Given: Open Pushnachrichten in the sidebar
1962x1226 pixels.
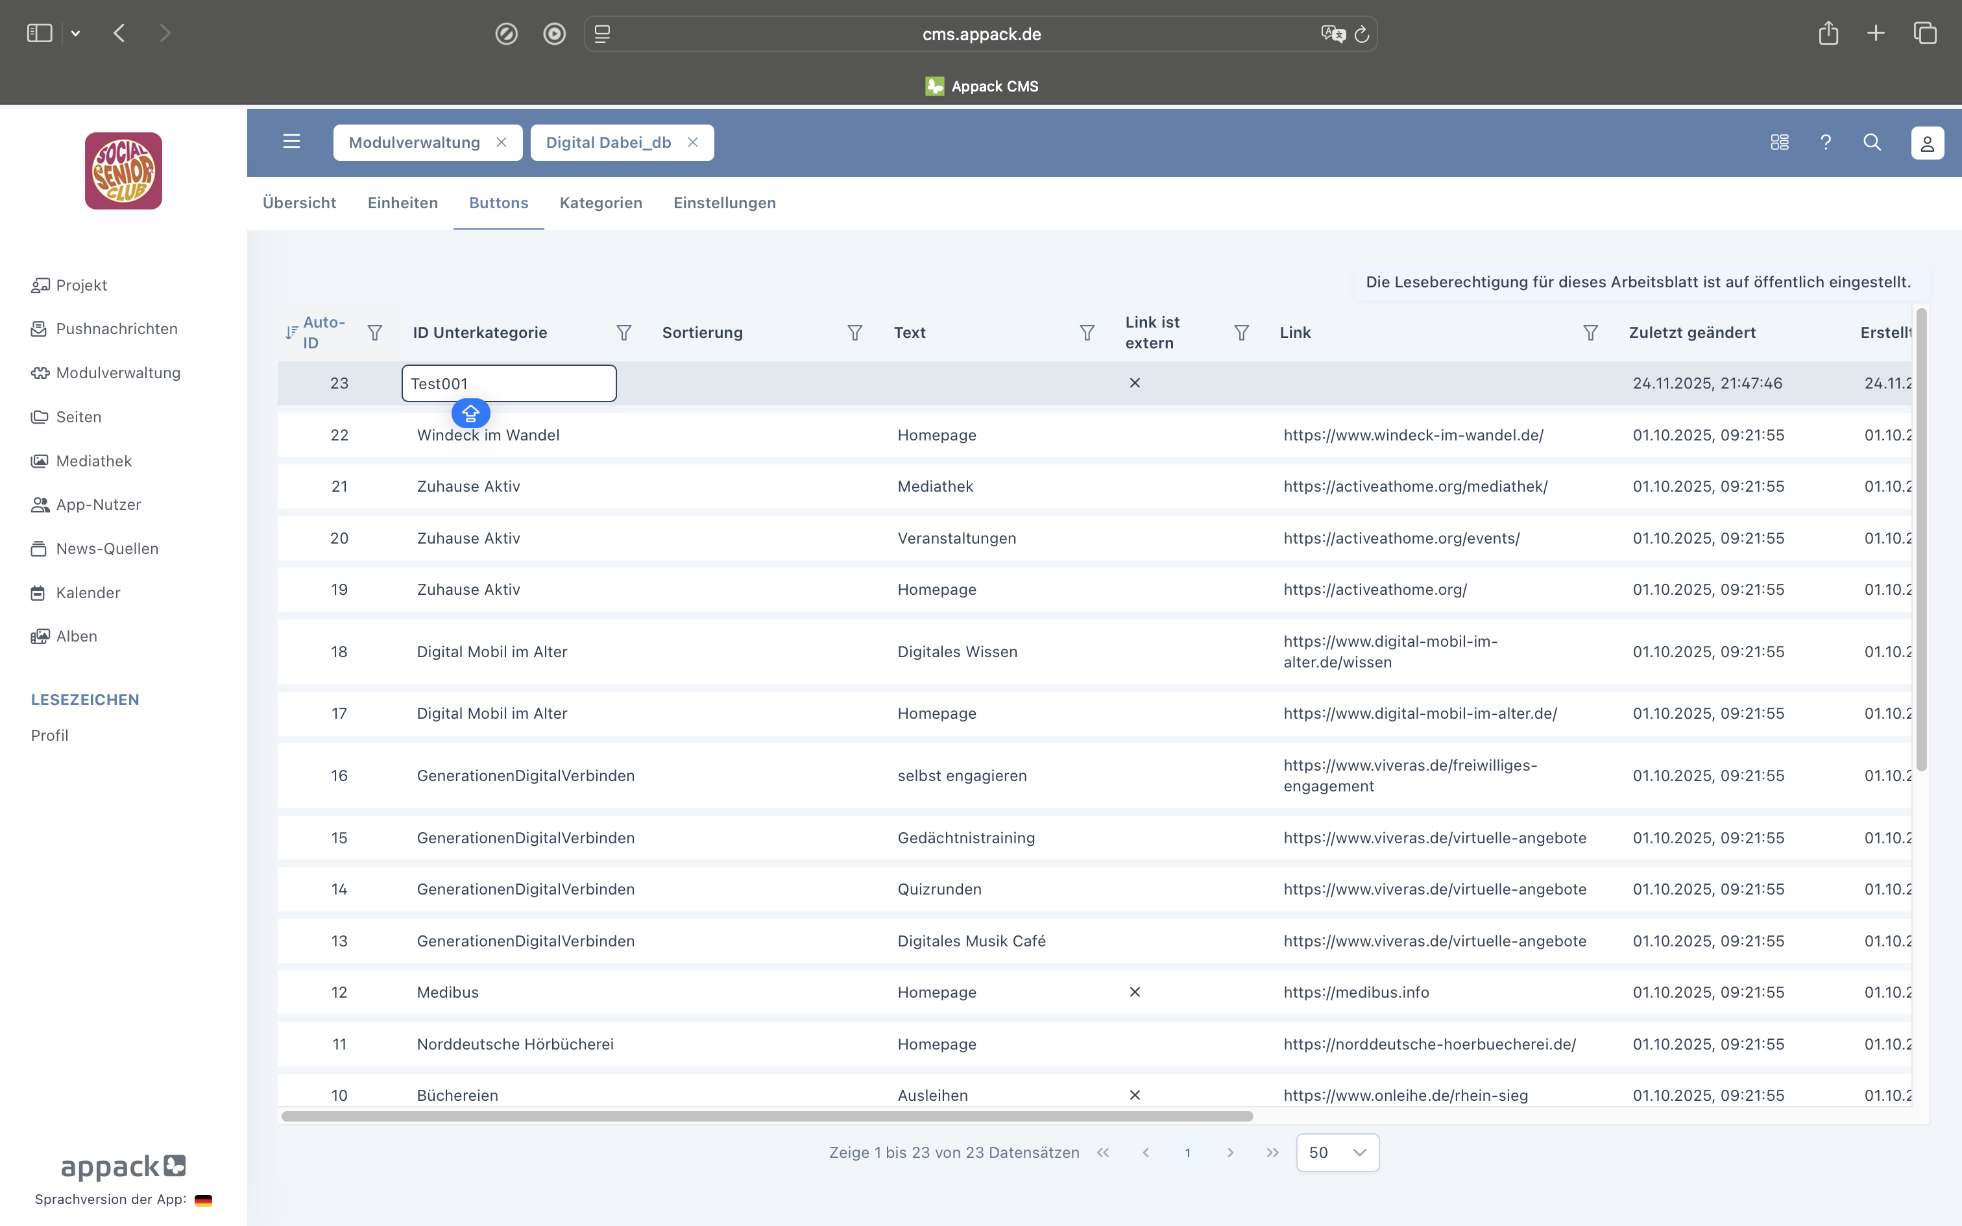Looking at the screenshot, I should (116, 328).
